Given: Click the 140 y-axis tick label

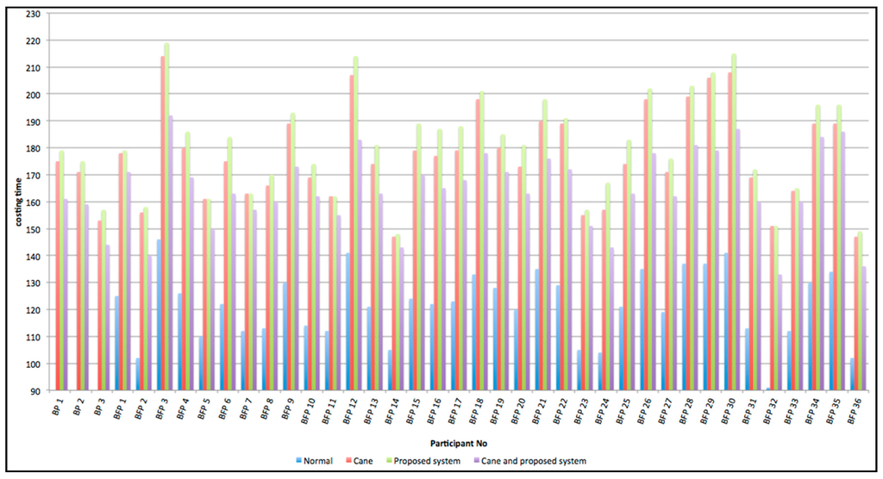Looking at the screenshot, I should [x=34, y=256].
